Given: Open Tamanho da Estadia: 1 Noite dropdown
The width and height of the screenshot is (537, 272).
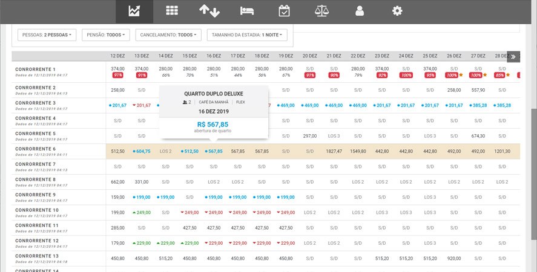Looking at the screenshot, I should tap(246, 35).
